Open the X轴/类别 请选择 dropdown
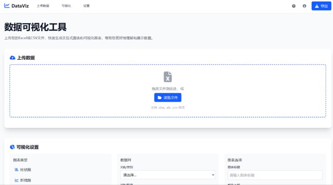The width and height of the screenshot is (333, 185). click(x=168, y=175)
